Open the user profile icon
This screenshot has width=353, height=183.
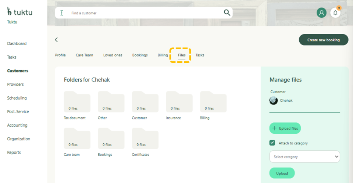tap(321, 13)
